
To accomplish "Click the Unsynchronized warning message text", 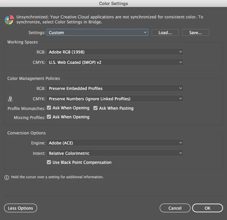I will point(110,19).
